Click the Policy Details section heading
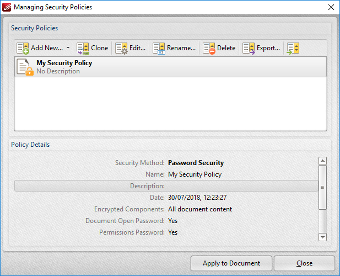This screenshot has width=340, height=276. point(30,145)
